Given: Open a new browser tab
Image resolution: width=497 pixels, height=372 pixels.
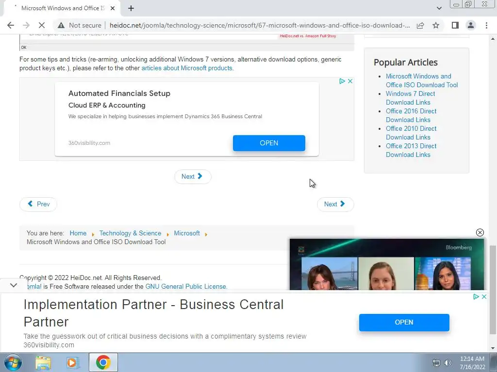Looking at the screenshot, I should (x=131, y=8).
